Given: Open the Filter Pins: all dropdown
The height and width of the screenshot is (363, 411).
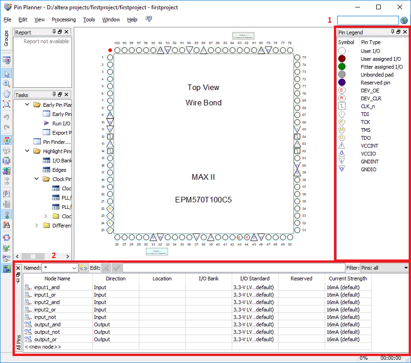Looking at the screenshot, I should tap(406, 268).
